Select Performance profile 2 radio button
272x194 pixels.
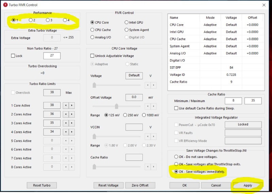click(31, 20)
